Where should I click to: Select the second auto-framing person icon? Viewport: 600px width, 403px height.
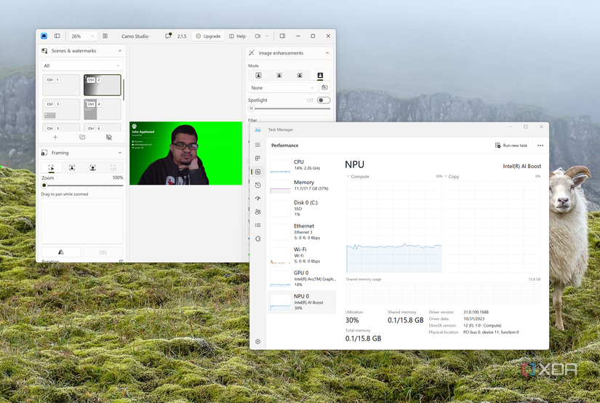72,167
